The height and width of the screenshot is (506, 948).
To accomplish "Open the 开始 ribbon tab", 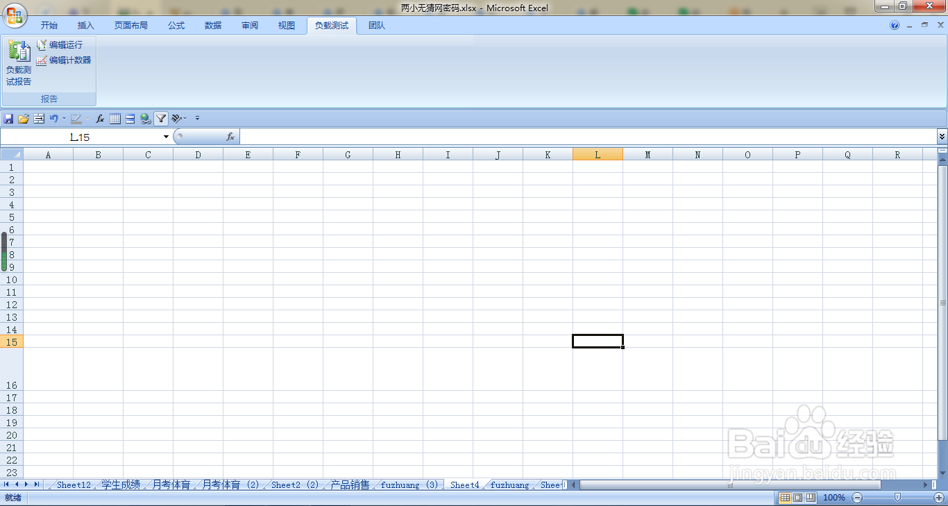I will tap(49, 26).
